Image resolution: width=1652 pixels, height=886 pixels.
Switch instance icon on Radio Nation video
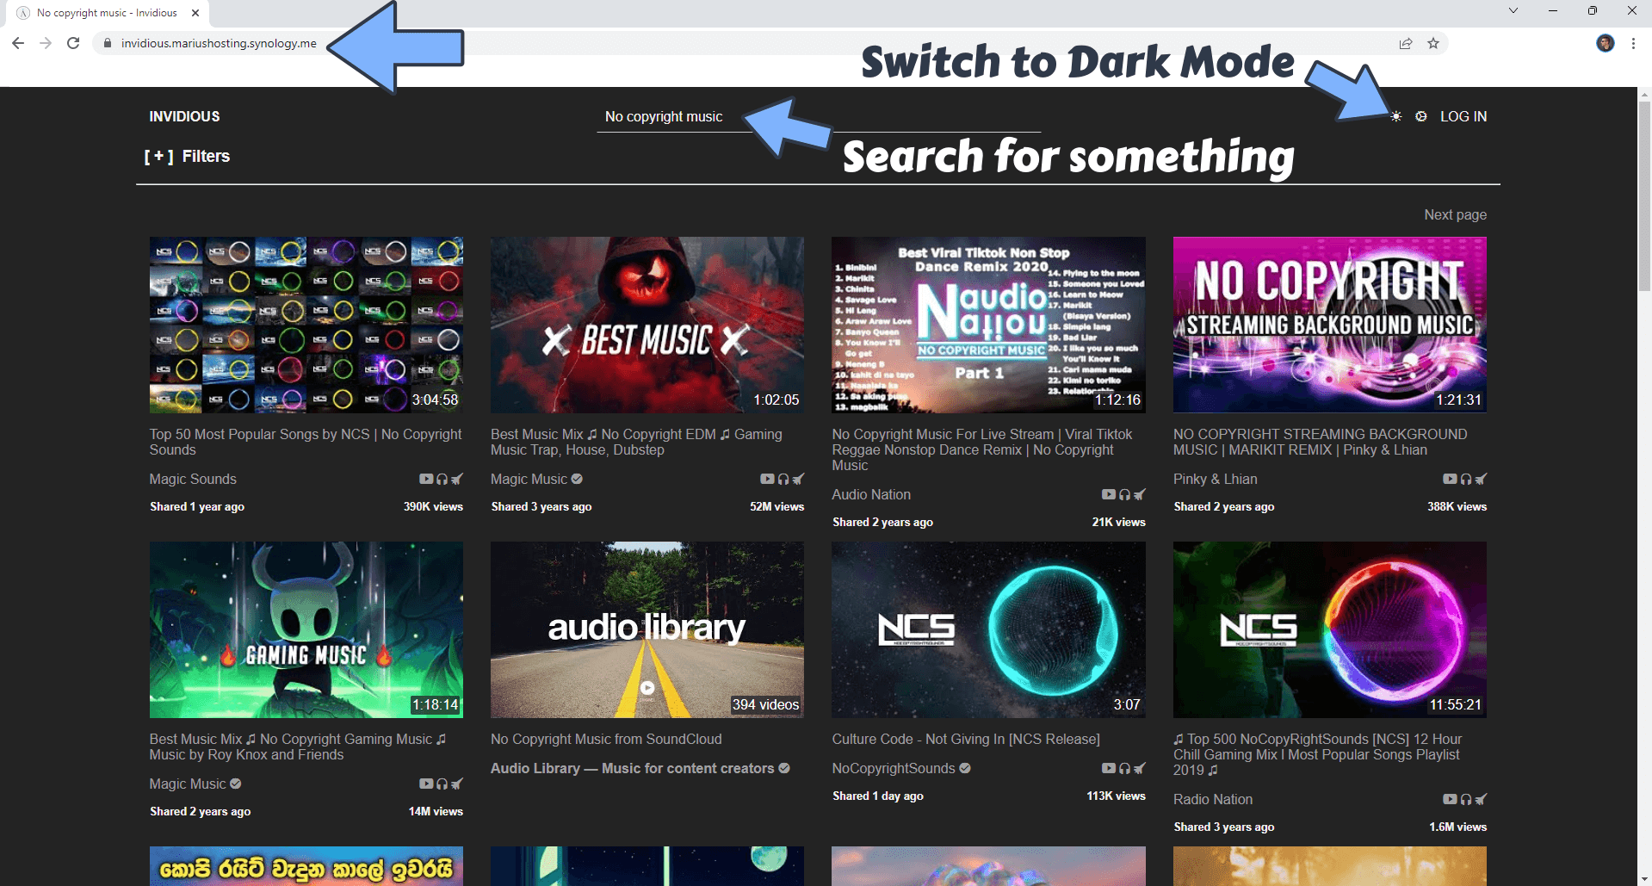point(1481,800)
